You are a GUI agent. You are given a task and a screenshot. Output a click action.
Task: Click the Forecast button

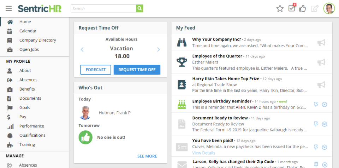click(x=95, y=70)
